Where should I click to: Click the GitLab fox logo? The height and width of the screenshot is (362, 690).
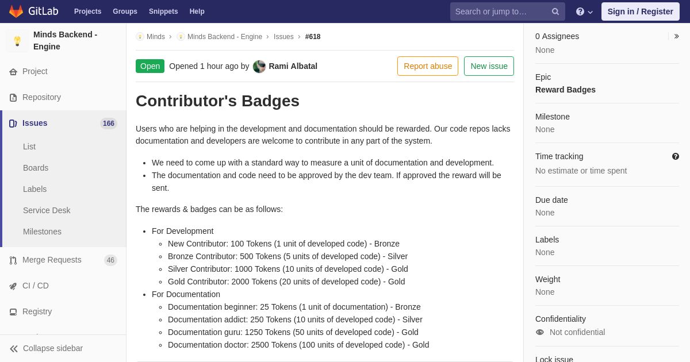coord(16,11)
